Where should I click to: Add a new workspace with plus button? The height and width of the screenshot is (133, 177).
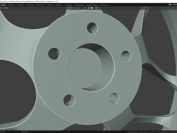tap(109, 5)
